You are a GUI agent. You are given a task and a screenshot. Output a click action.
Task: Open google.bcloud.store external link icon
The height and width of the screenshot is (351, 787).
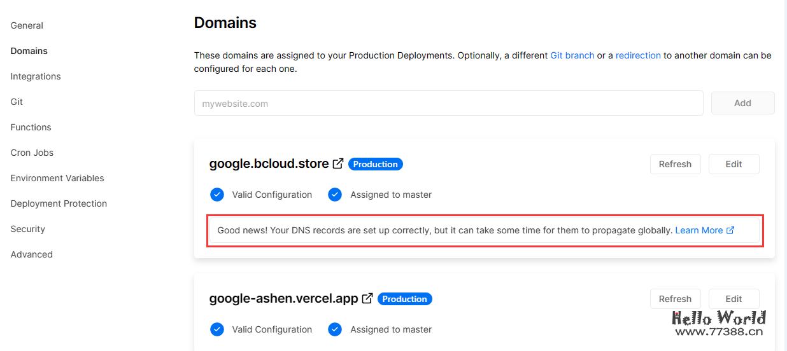coord(338,164)
